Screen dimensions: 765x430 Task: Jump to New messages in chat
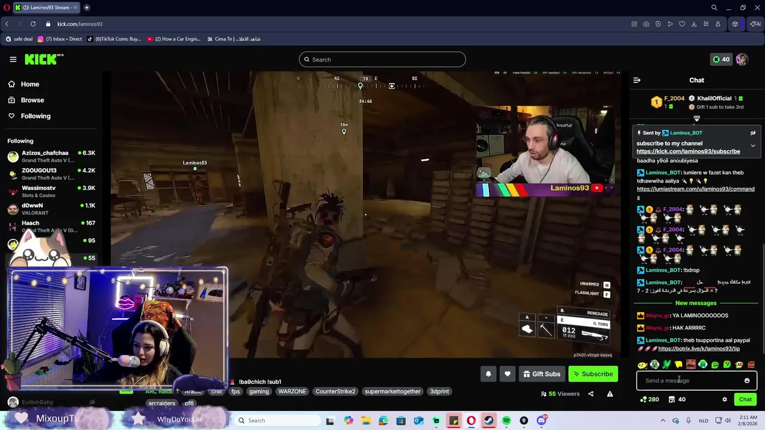click(x=696, y=303)
